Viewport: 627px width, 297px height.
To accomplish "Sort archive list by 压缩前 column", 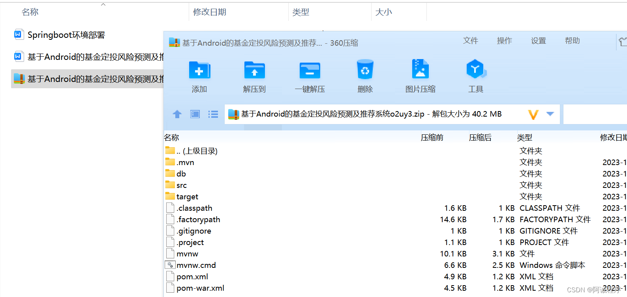I will [x=432, y=137].
